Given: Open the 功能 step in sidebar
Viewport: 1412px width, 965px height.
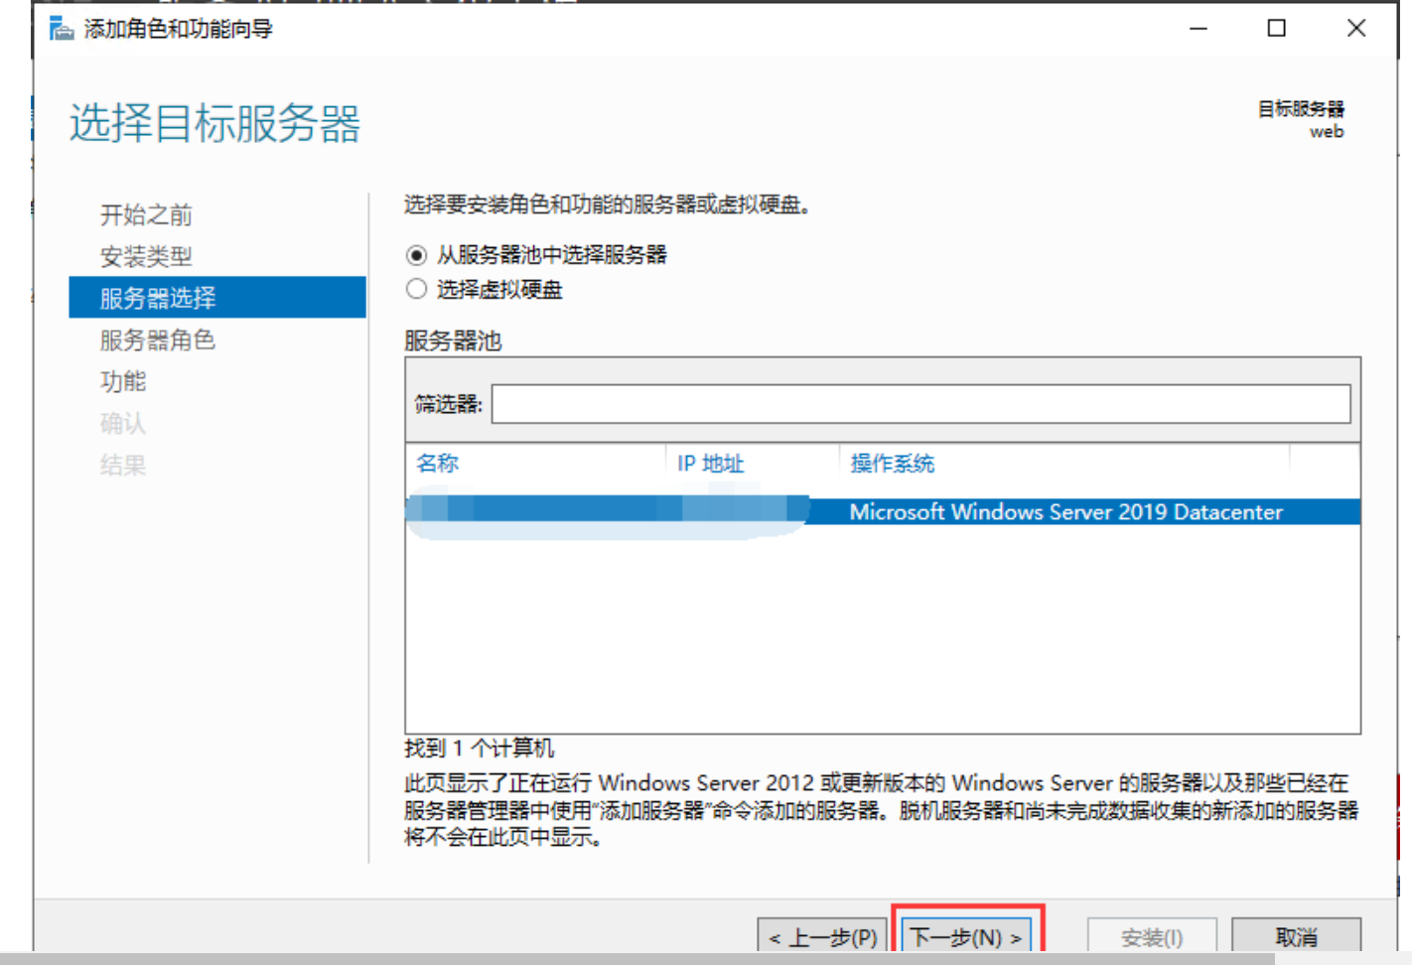Looking at the screenshot, I should pyautogui.click(x=123, y=381).
